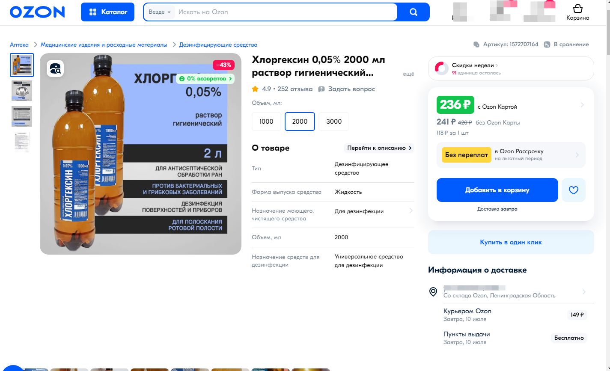Viewport: 610px width, 371px height.
Task: Click the В сравнение compare icon
Action: [547, 45]
